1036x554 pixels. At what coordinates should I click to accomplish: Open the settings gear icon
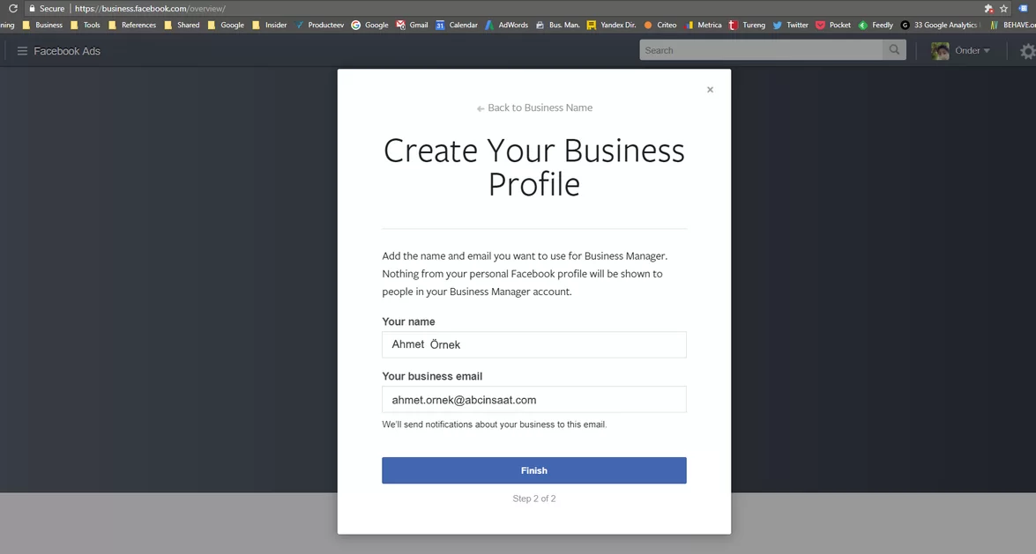click(1027, 51)
